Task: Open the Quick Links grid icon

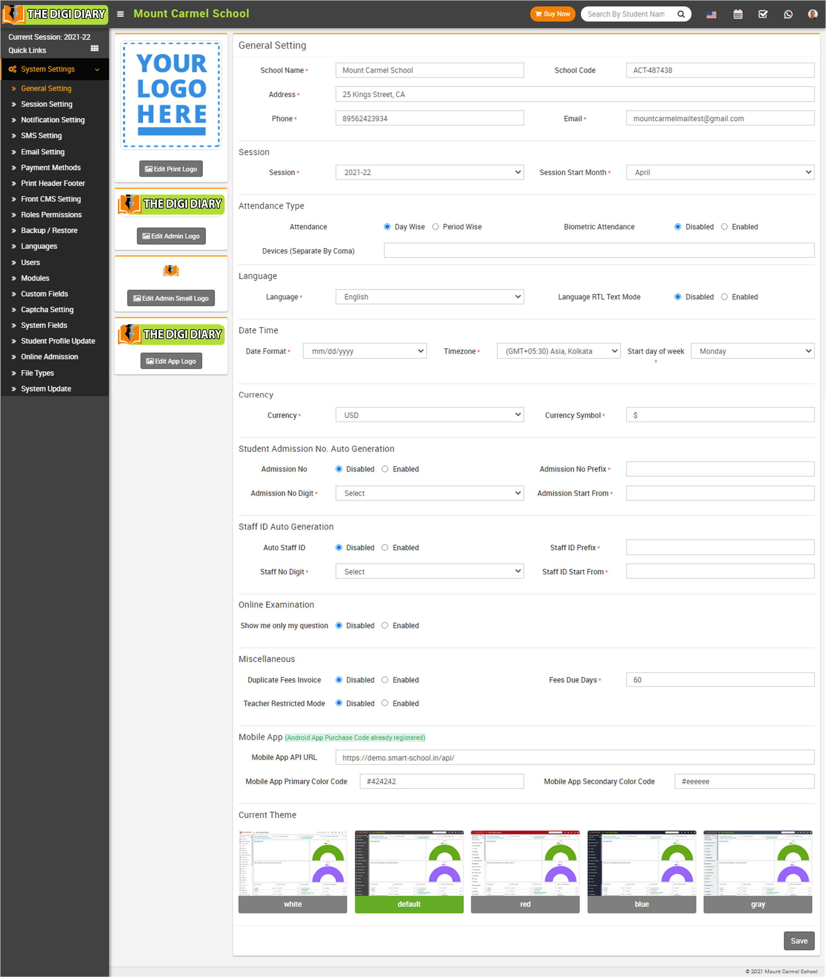Action: click(95, 49)
